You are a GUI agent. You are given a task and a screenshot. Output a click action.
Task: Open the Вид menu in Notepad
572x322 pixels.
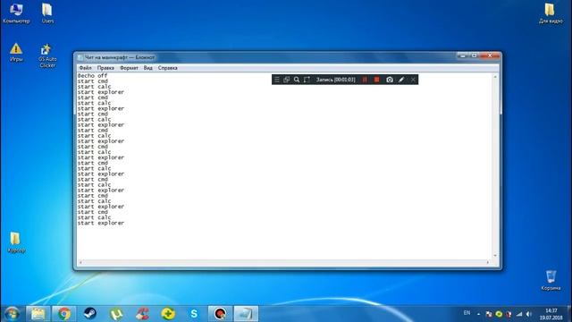(147, 68)
